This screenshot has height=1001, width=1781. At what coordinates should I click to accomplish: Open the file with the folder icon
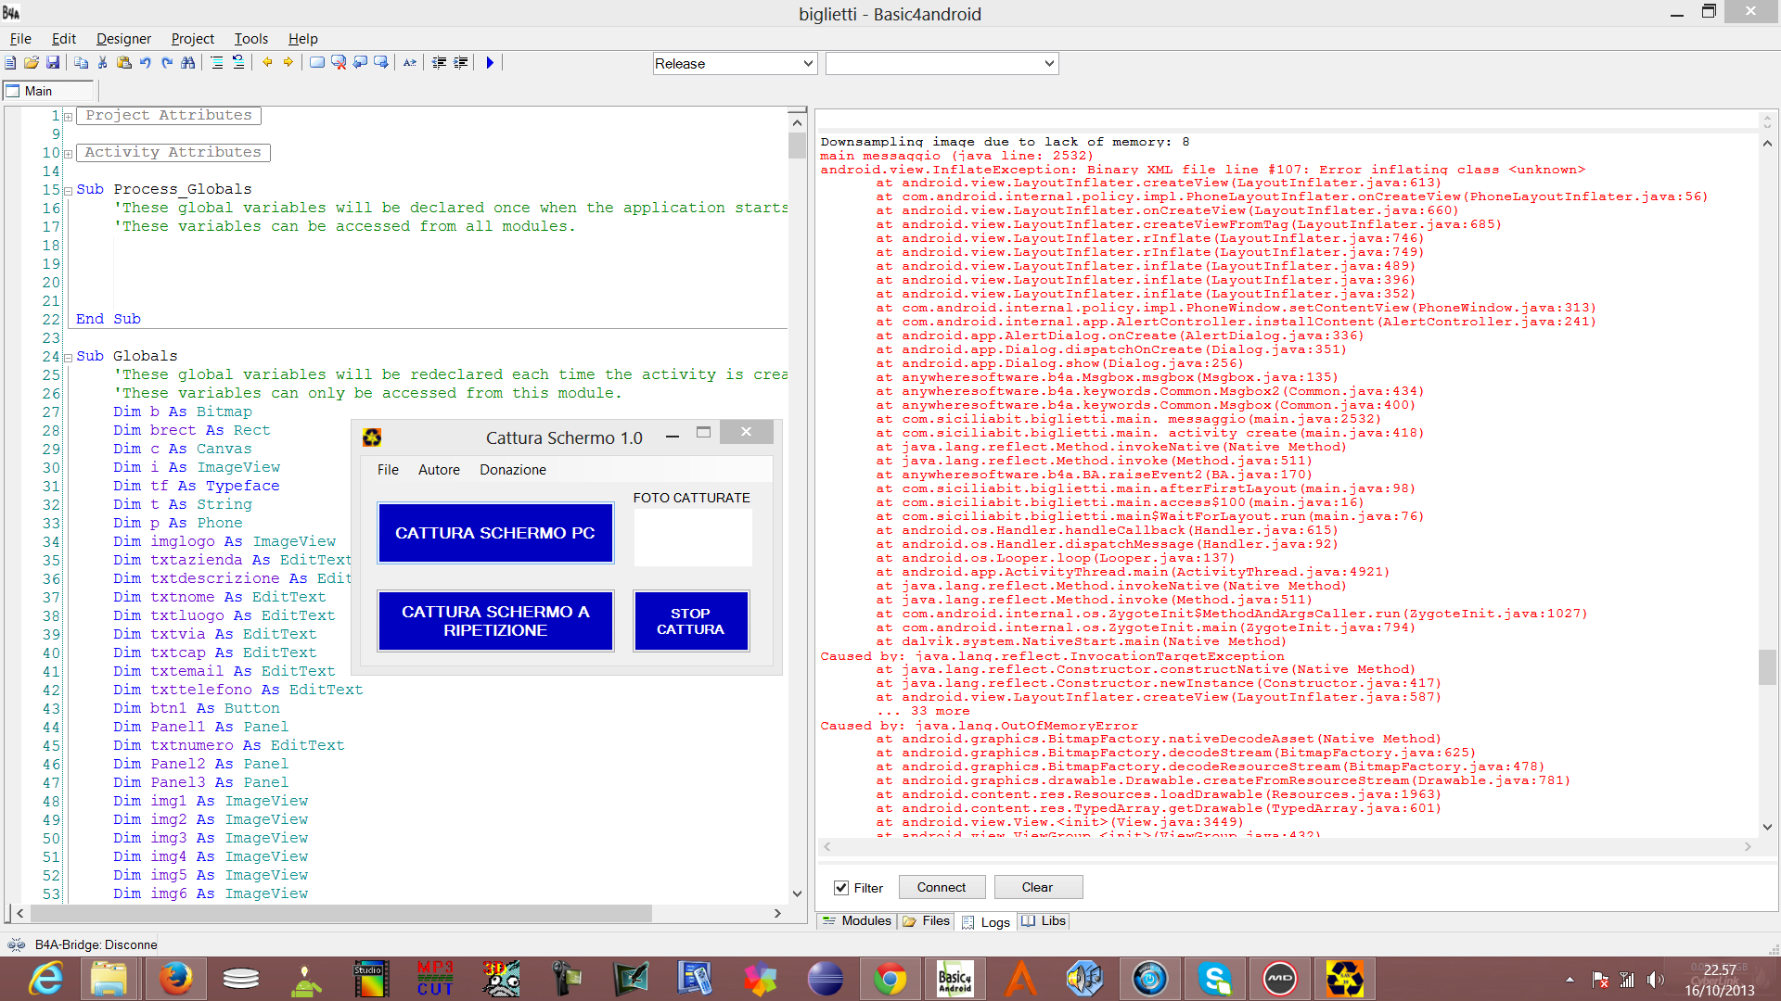[31, 62]
